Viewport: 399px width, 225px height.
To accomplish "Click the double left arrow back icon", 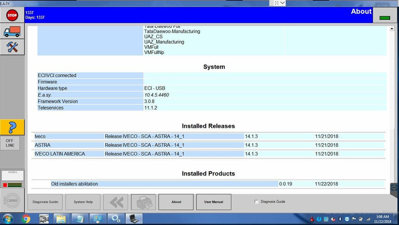I will pyautogui.click(x=116, y=202).
